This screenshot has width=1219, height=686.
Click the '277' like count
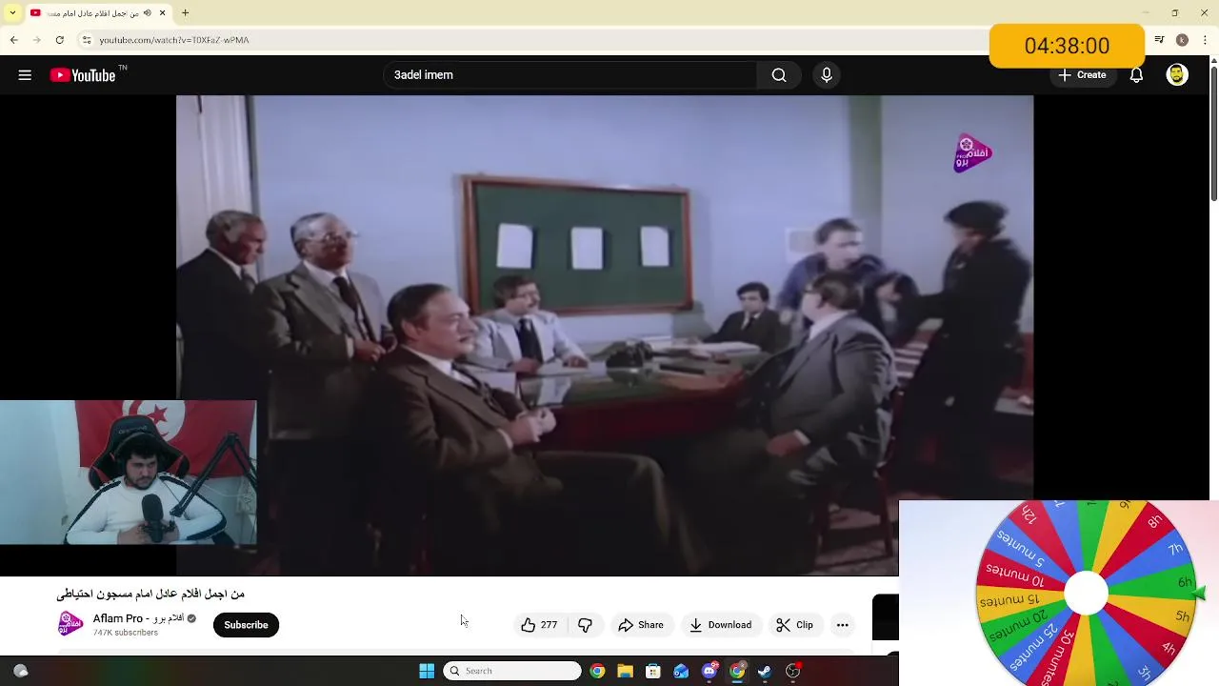tap(549, 625)
